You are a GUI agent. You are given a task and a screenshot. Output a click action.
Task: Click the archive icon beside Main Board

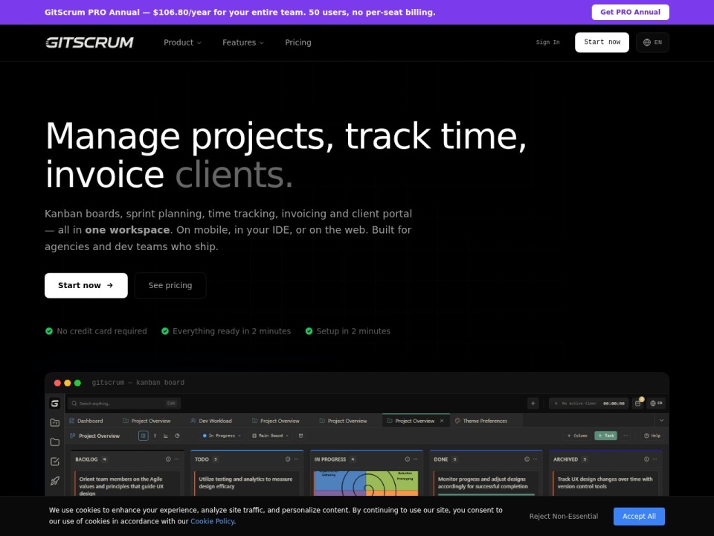pos(300,435)
